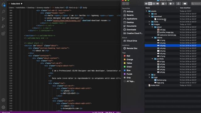Expand the css folder
This screenshot has height=113, width=201.
pos(149,14)
